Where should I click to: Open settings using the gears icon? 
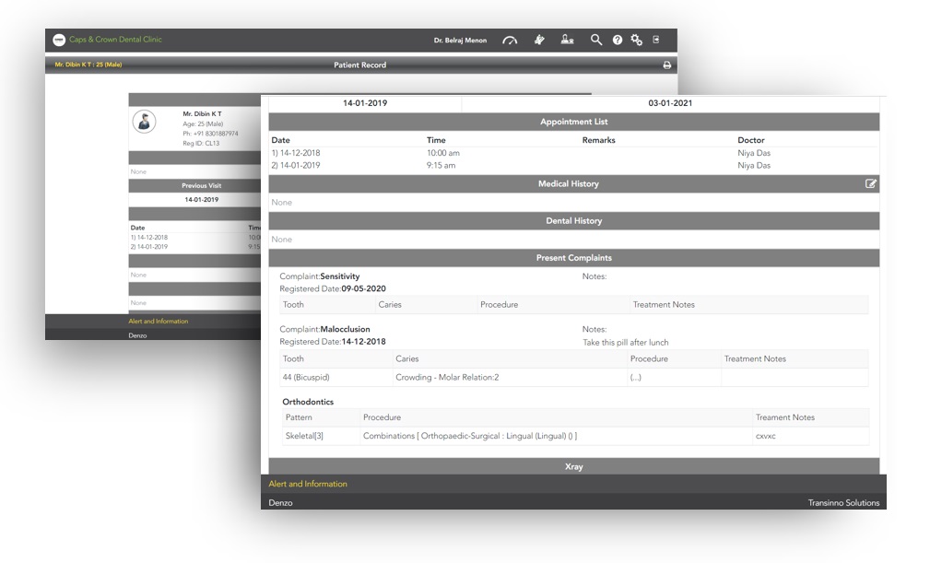point(636,41)
